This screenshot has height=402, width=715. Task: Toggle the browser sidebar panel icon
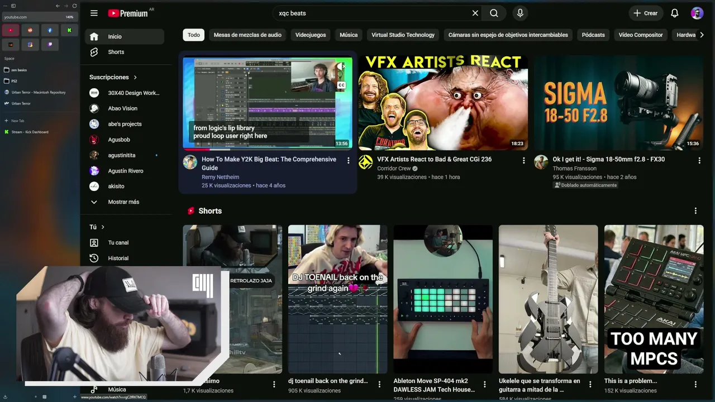(13, 6)
